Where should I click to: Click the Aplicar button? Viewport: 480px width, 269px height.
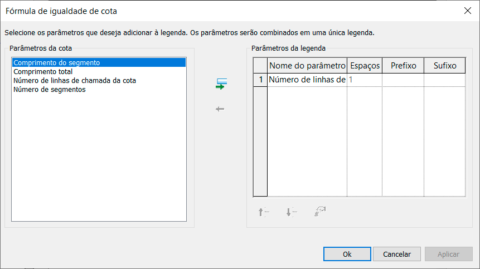(448, 254)
